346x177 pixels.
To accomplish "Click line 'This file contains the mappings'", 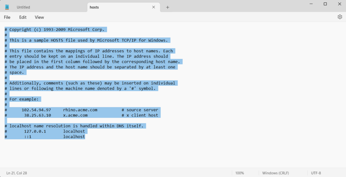I will pos(89,51).
